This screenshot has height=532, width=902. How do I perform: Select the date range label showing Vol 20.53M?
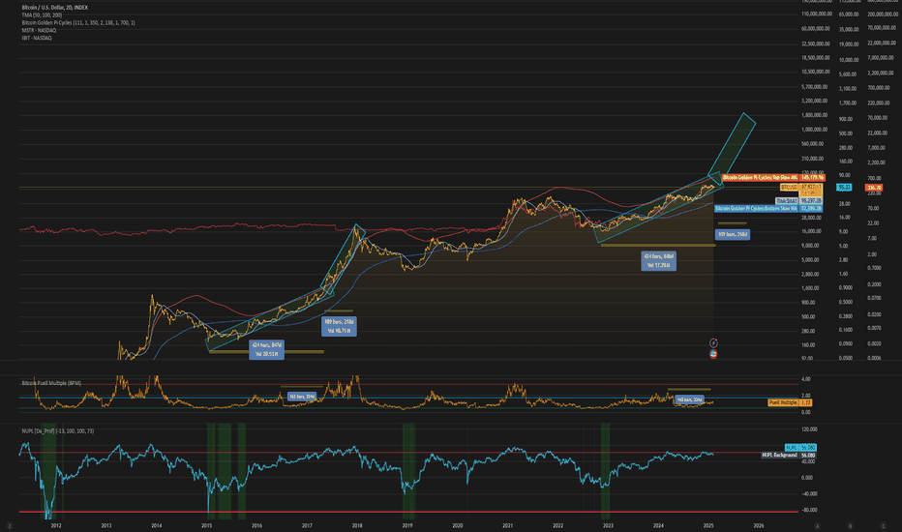tap(266, 350)
